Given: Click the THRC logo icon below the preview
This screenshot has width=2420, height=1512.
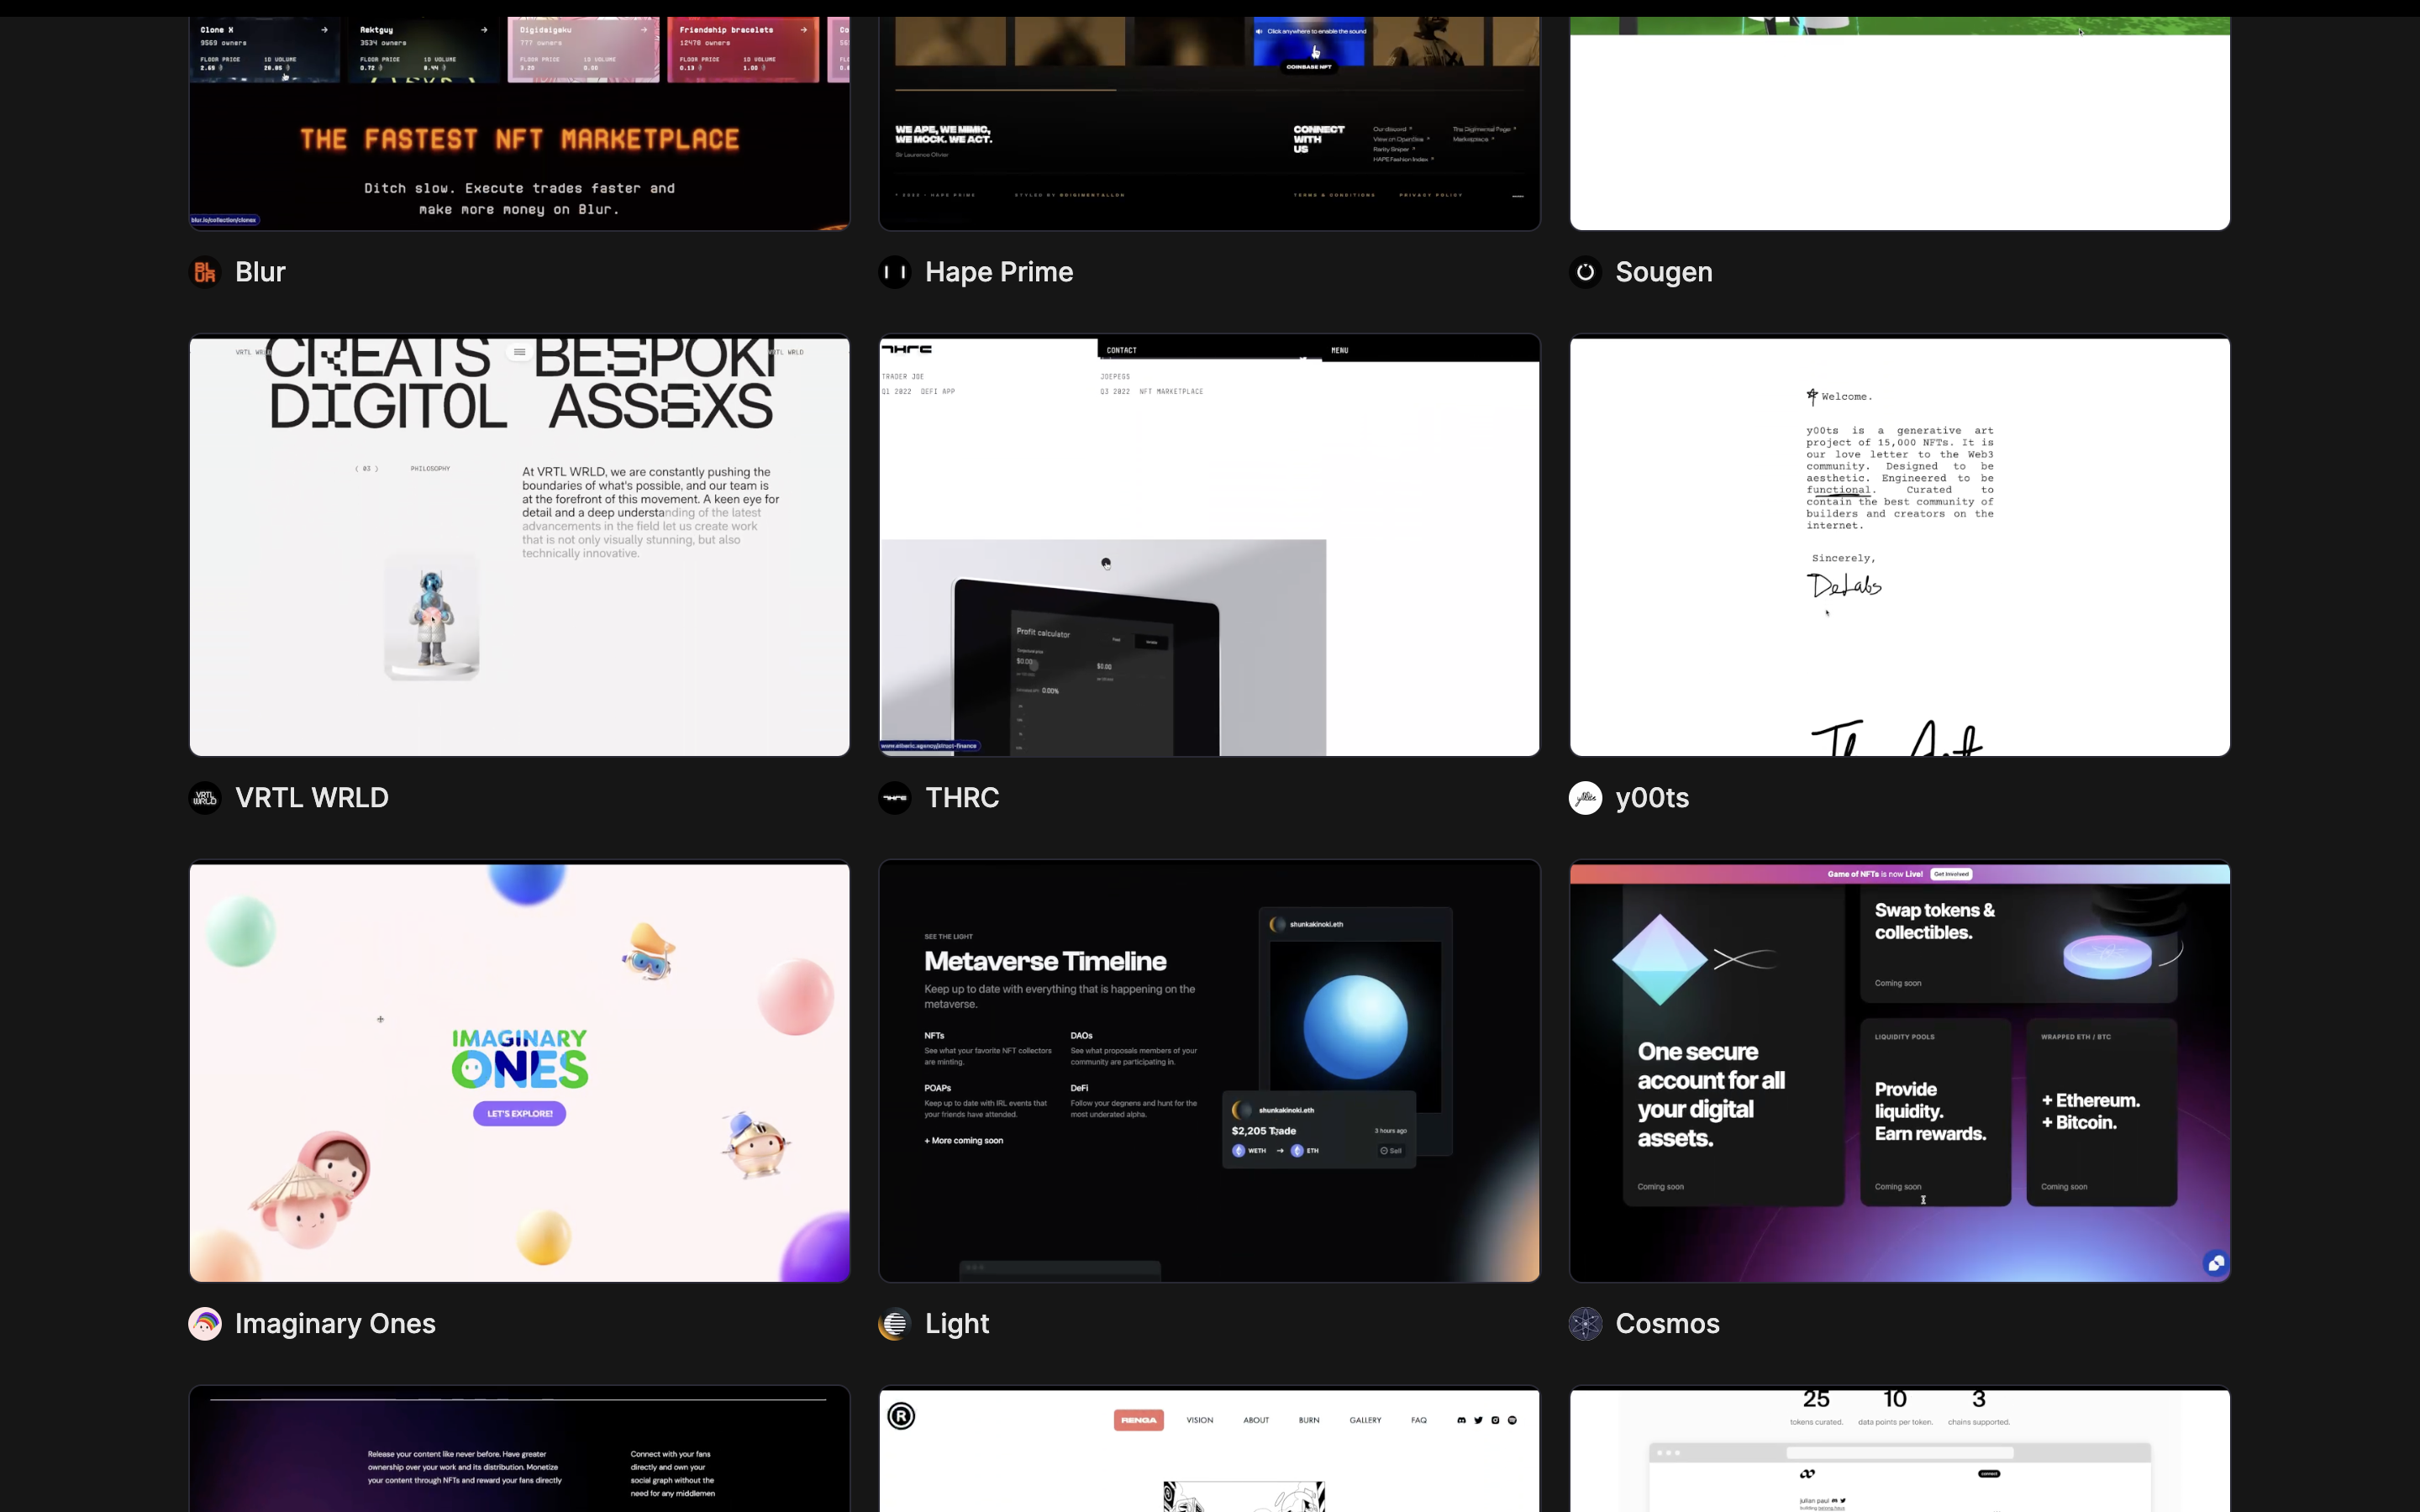Looking at the screenshot, I should (x=895, y=798).
